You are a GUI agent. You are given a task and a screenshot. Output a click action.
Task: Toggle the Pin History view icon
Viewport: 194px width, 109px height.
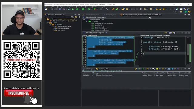pyautogui.click(x=142, y=69)
